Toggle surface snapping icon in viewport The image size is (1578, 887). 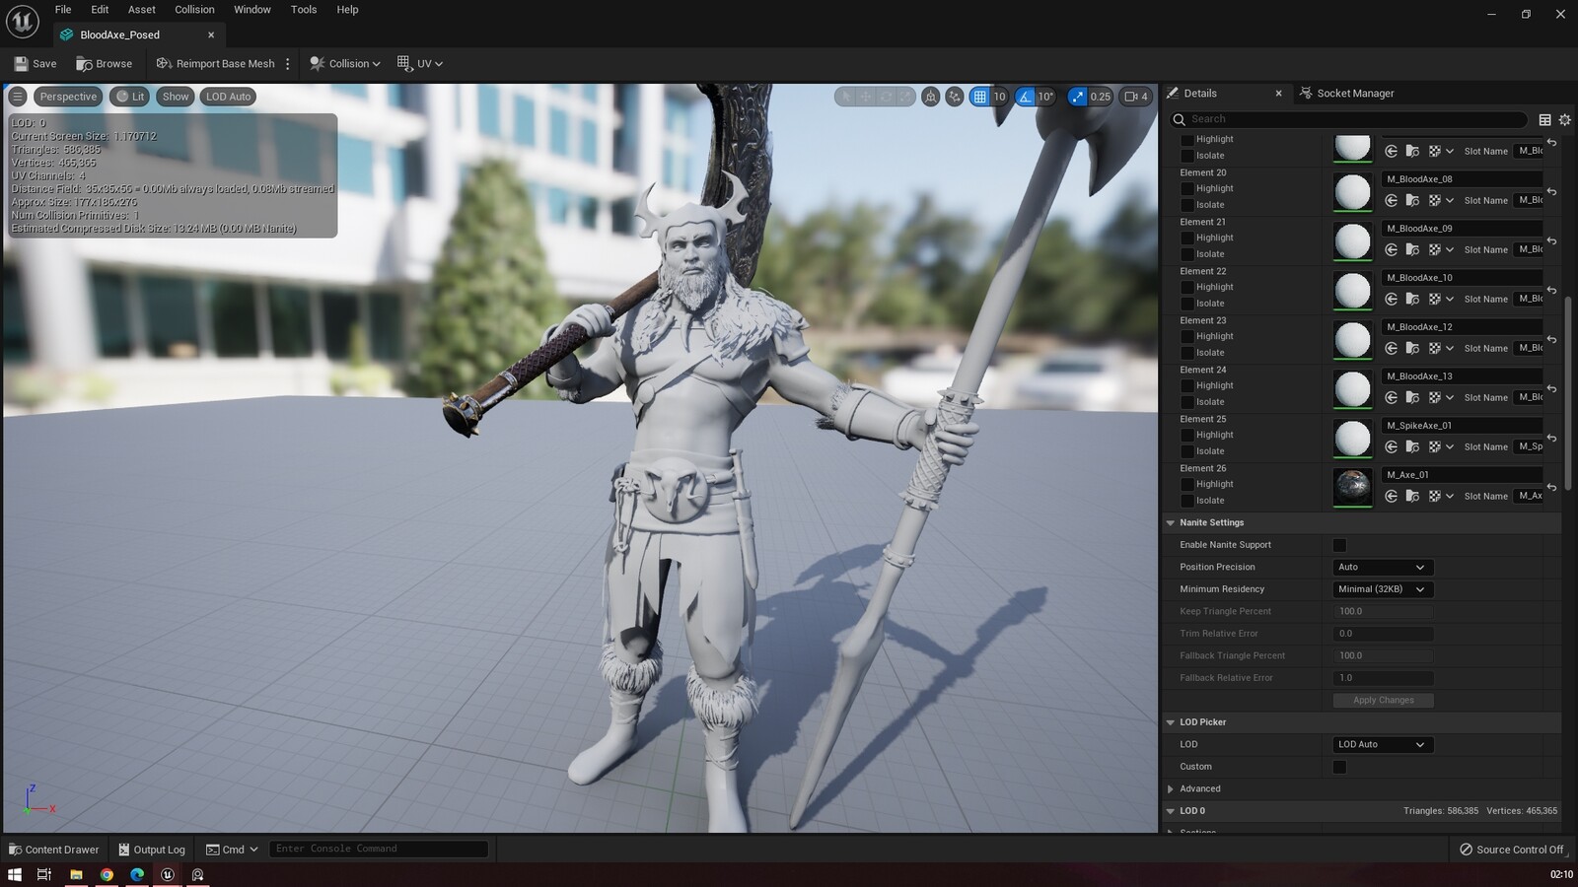pyautogui.click(x=954, y=97)
